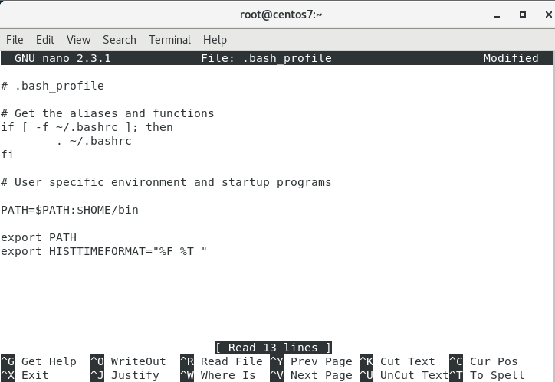This screenshot has width=555, height=382.
Task: Open the Search menu
Action: point(119,40)
